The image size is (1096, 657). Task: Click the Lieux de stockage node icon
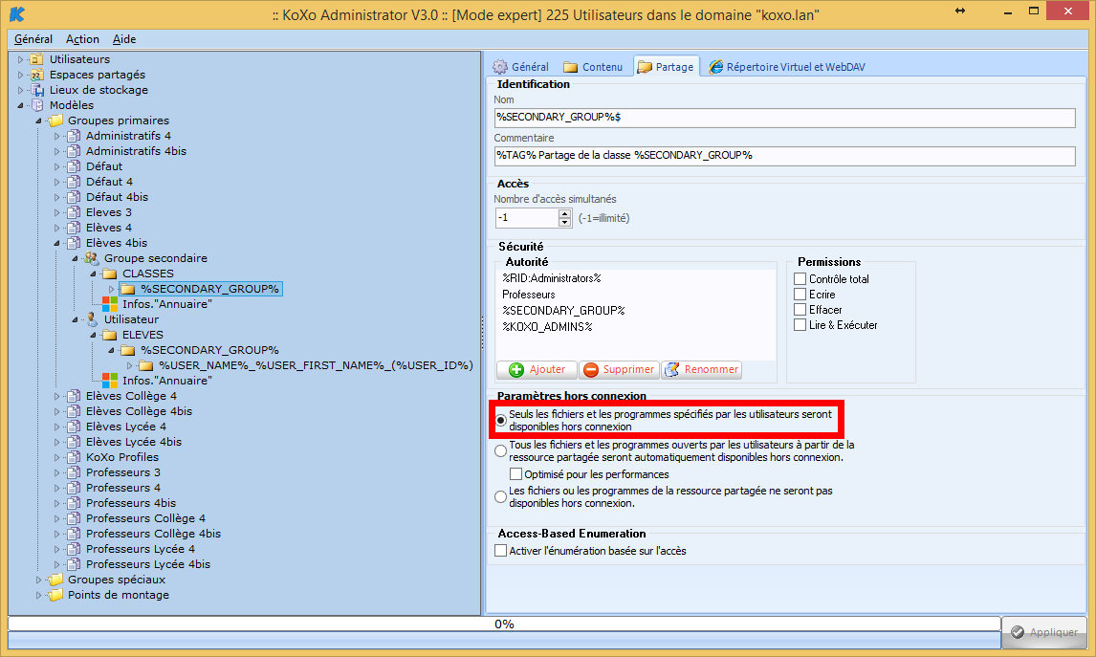click(x=37, y=90)
